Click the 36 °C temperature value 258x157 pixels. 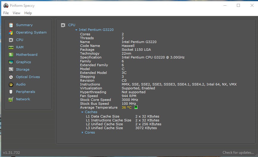coord(126,107)
